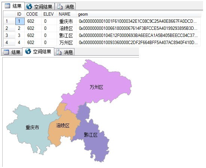Select row header 3 in the grid

coord(9,35)
